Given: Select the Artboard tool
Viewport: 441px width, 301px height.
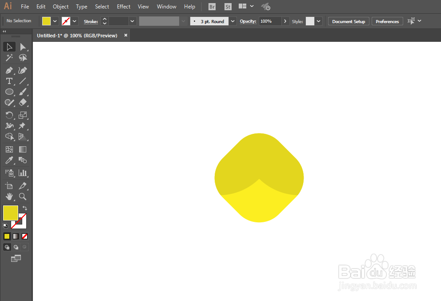Looking at the screenshot, I should (x=9, y=186).
